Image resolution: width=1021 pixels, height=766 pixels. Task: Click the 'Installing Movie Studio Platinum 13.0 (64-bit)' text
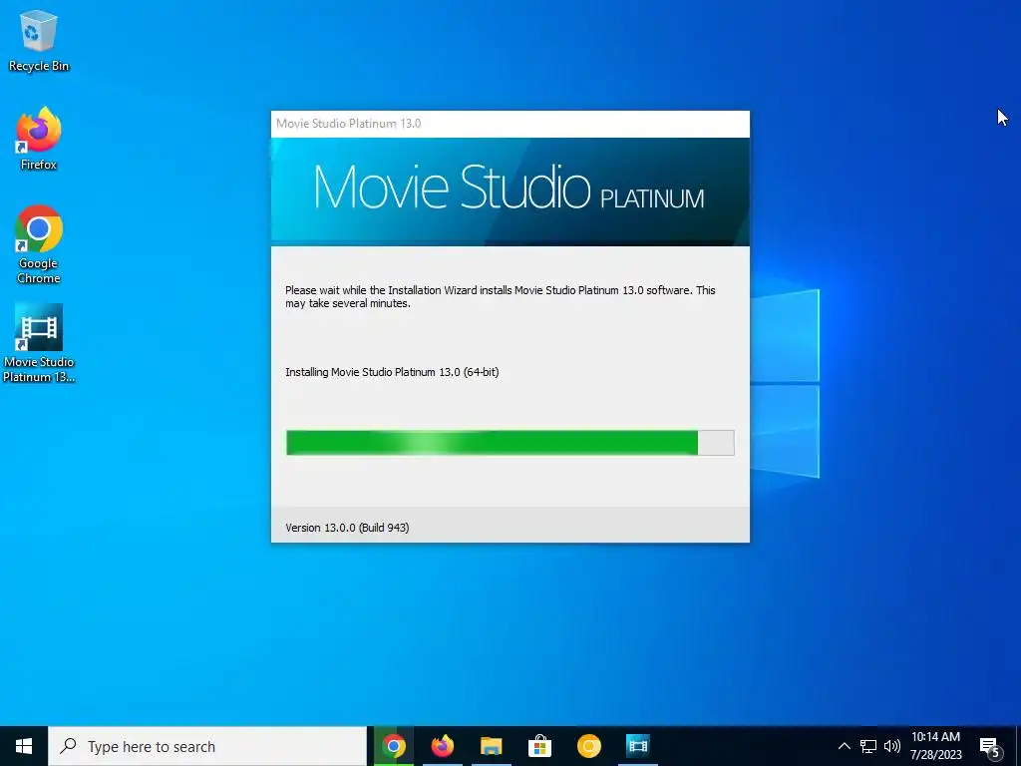(392, 372)
